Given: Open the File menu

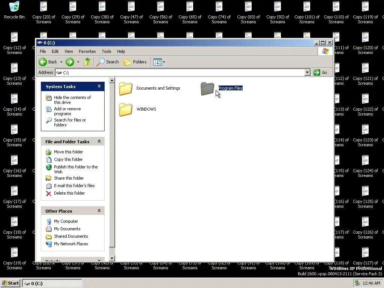Looking at the screenshot, I should [43, 51].
